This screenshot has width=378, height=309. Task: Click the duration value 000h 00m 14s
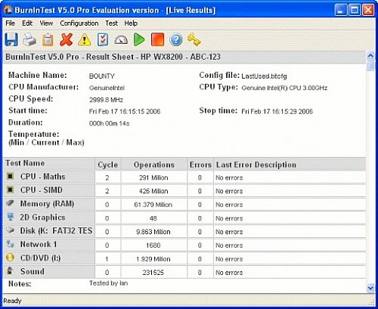109,123
